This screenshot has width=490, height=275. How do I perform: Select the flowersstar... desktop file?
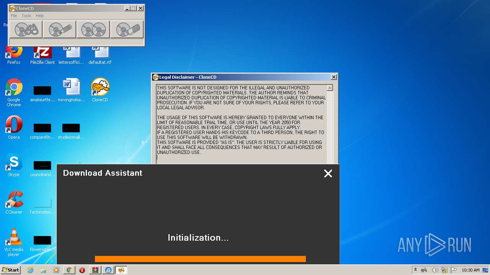[x=42, y=243]
